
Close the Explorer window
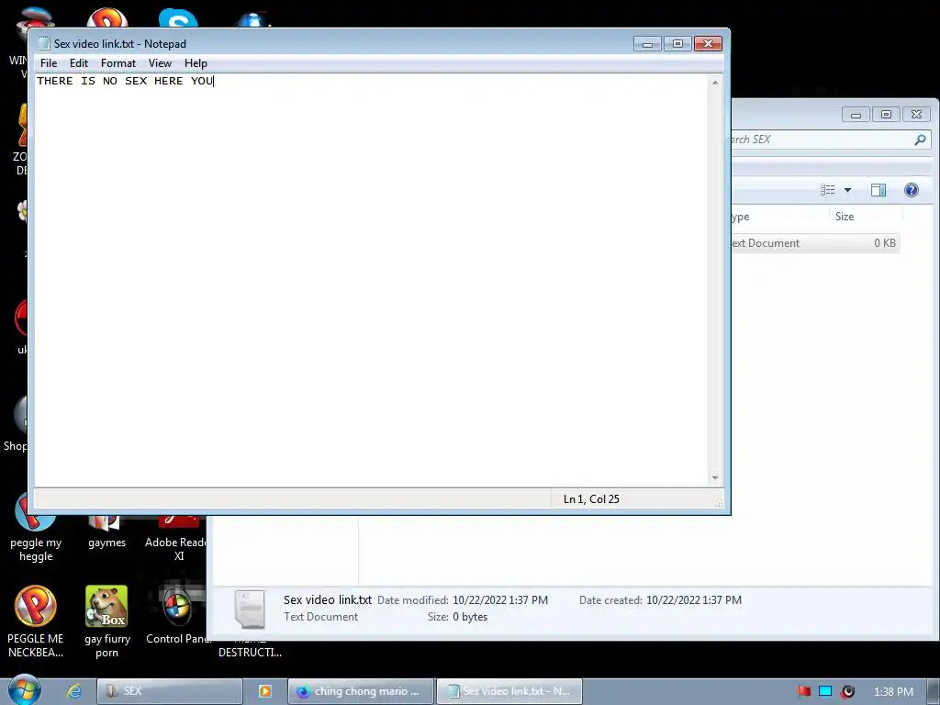coord(917,115)
